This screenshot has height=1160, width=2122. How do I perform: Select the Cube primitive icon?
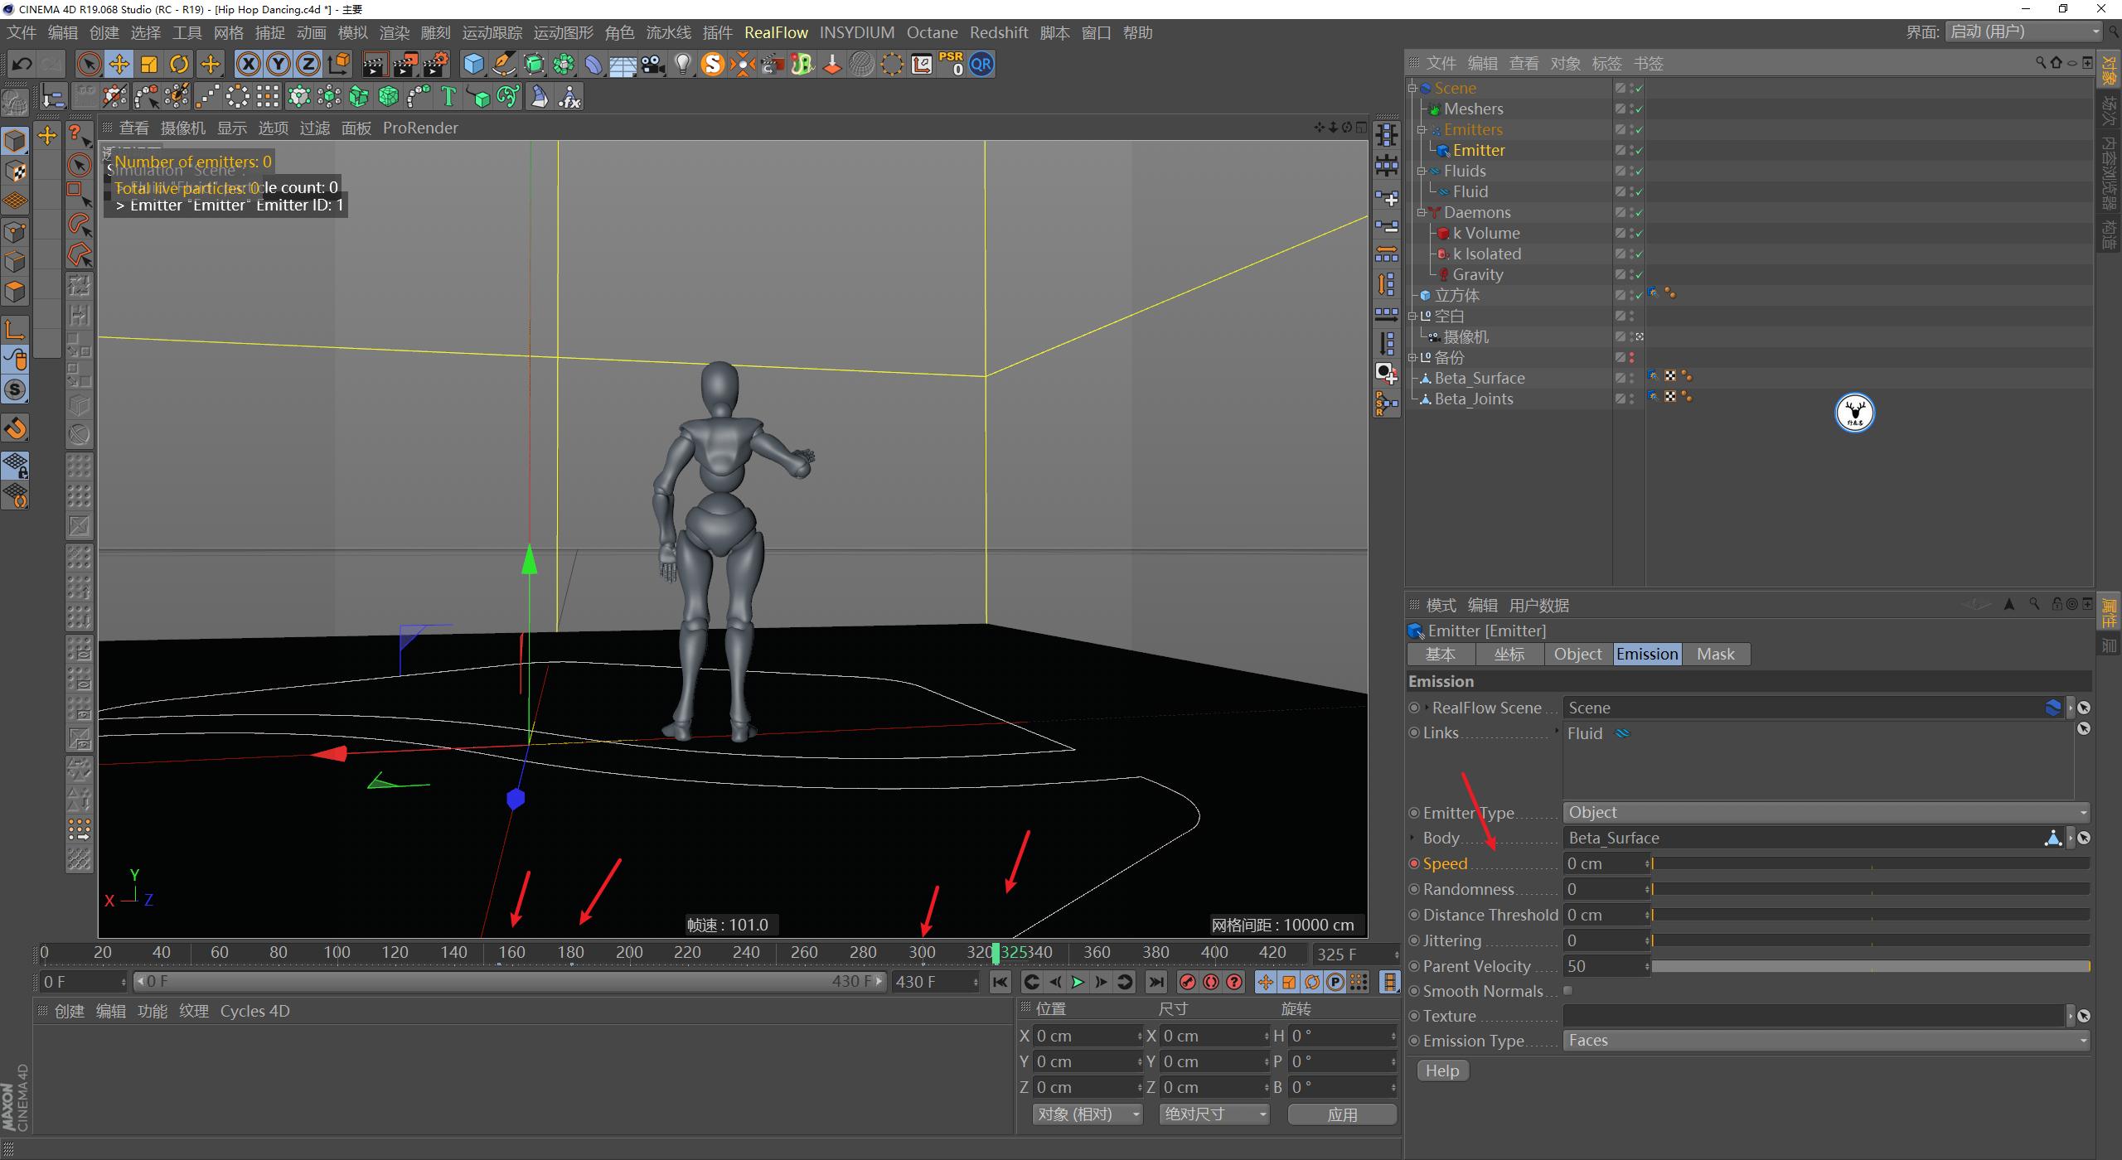point(473,64)
